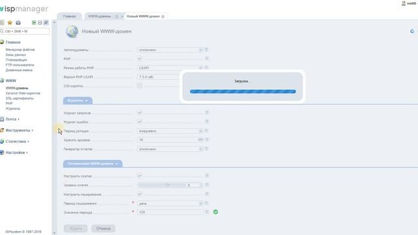
Task: Click the Новый WWW-домен globe header icon
Action: click(72, 31)
